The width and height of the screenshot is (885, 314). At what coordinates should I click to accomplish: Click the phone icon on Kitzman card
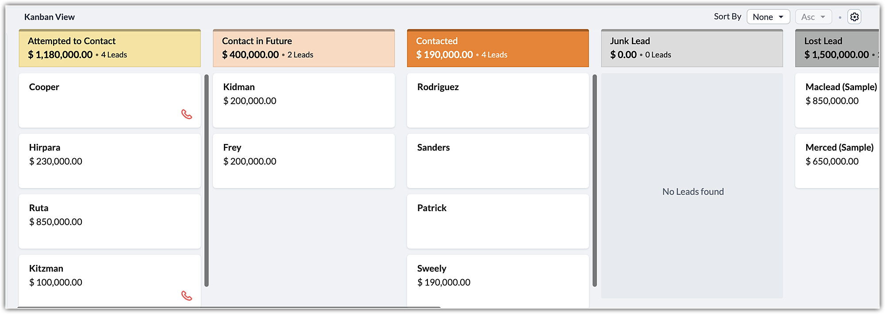(187, 296)
